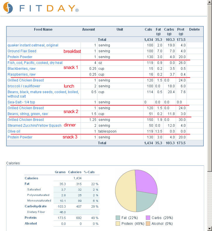Click the vertical scrollbar thumb

click(x=210, y=88)
